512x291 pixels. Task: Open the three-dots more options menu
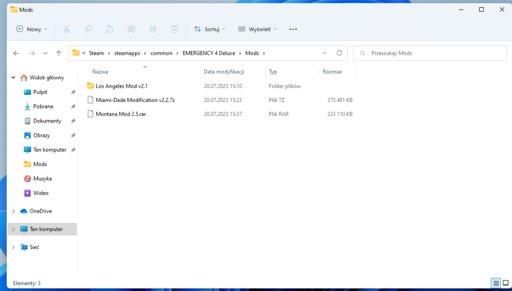point(293,29)
